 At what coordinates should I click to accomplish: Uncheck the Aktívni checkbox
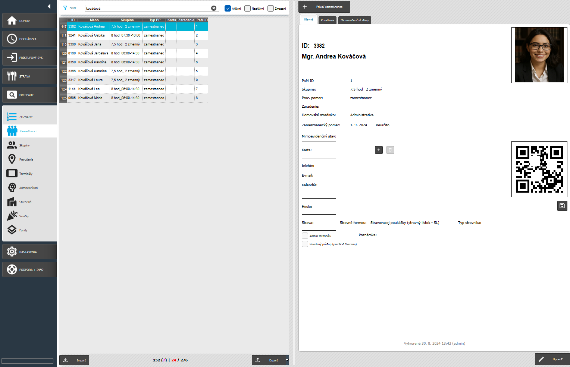click(x=228, y=8)
